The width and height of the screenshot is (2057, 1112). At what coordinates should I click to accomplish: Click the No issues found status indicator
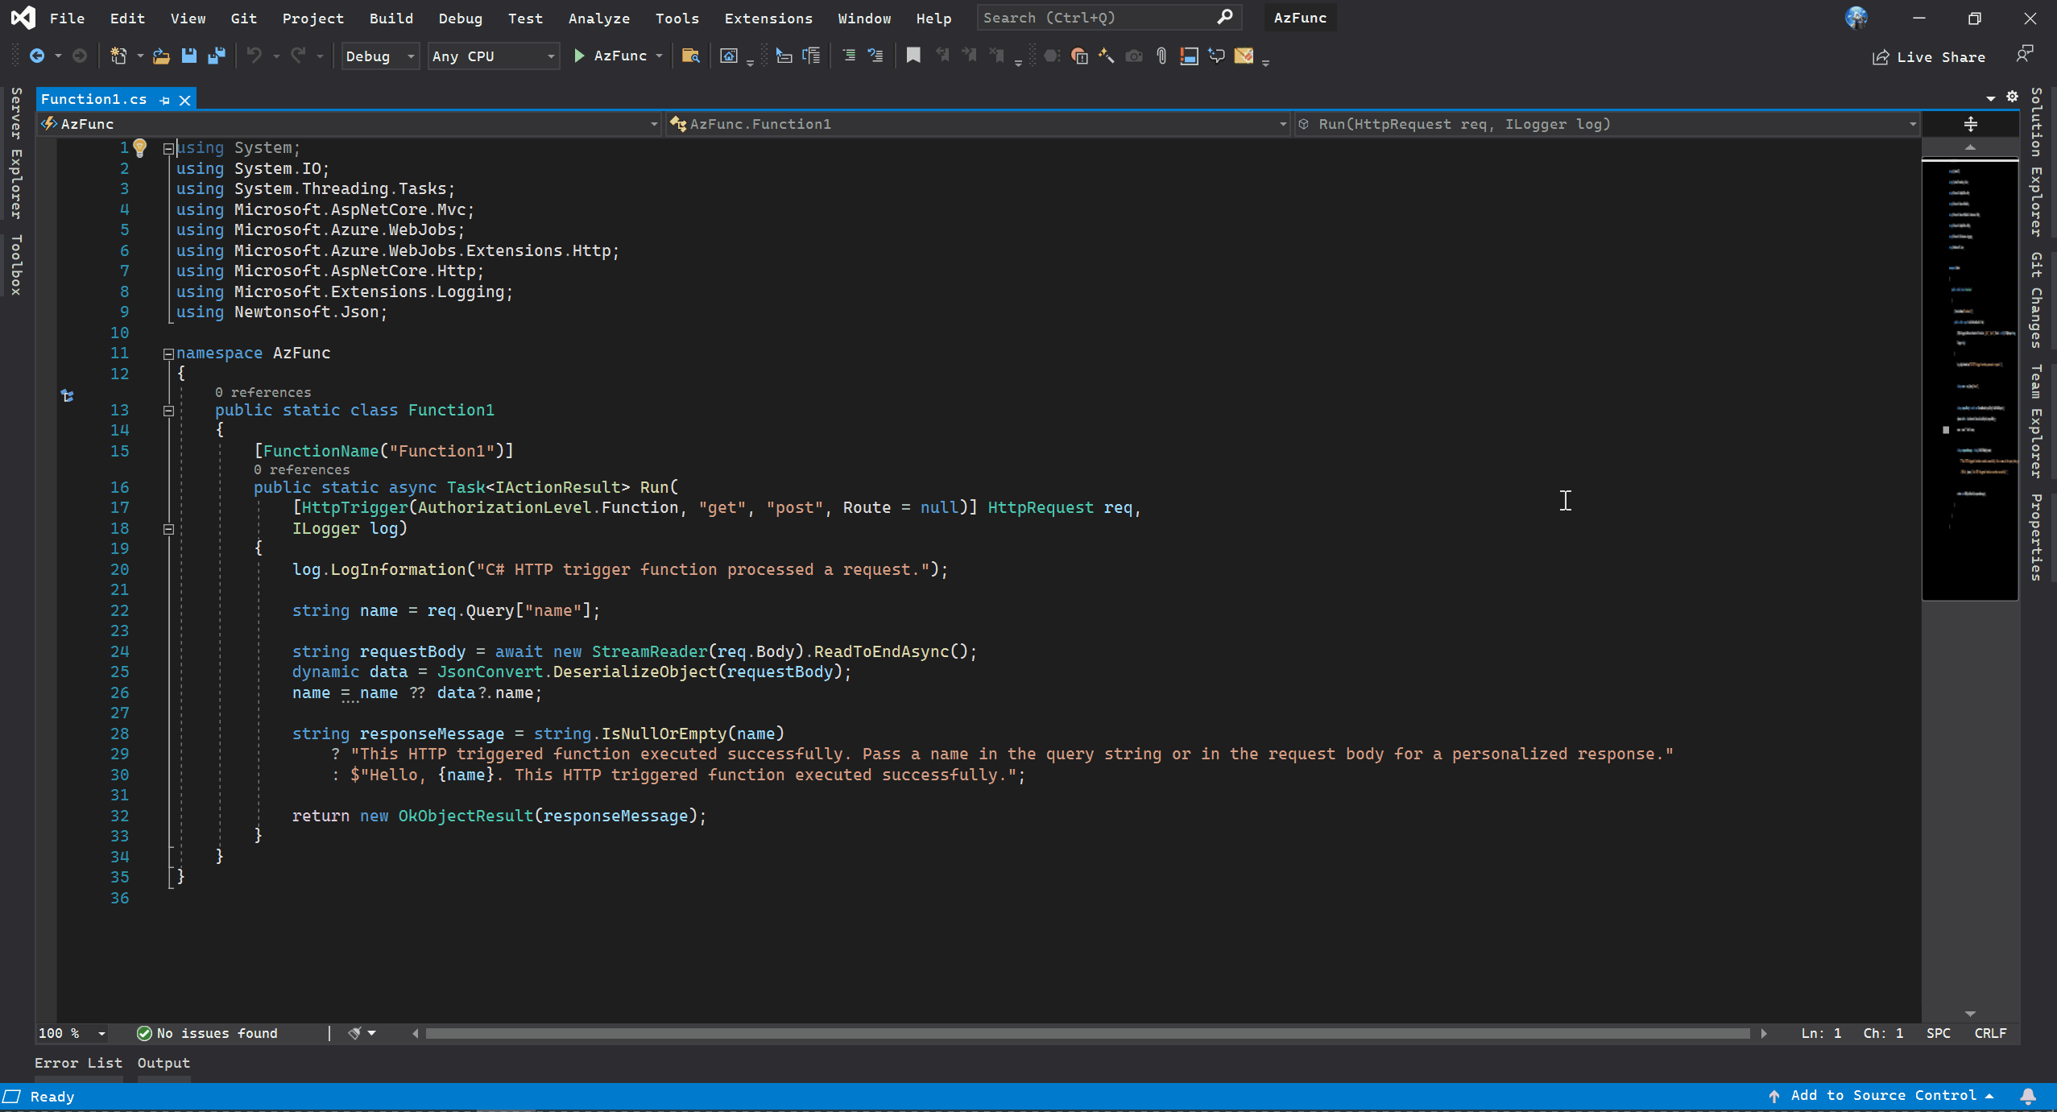(x=208, y=1033)
